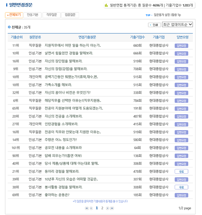Open question 가족소개를 해보라
Viewport: 202px width, 215px height.
(58, 85)
